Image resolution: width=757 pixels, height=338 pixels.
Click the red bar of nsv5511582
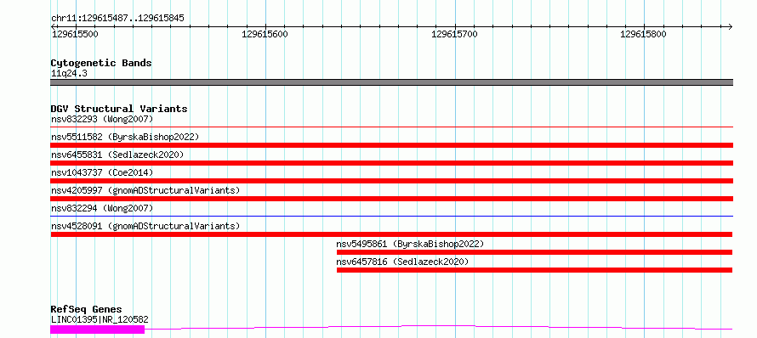coord(391,145)
